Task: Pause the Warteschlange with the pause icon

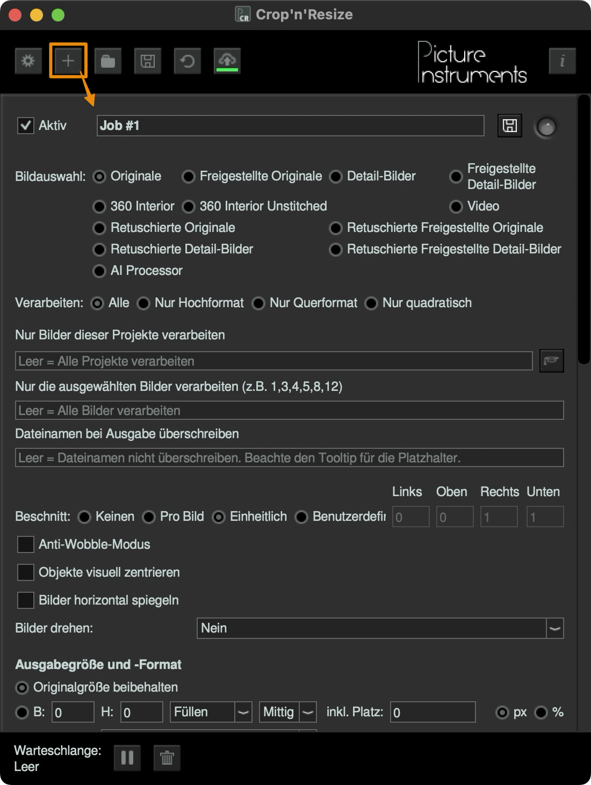Action: click(127, 758)
